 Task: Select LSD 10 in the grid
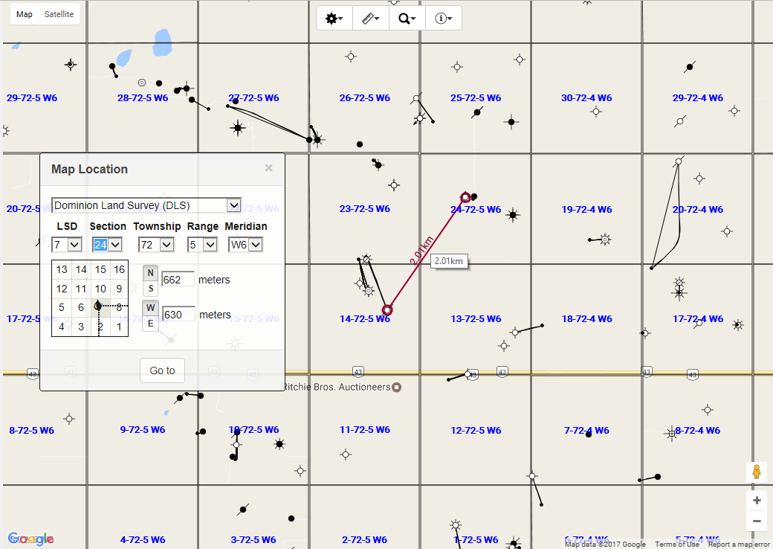pos(100,289)
